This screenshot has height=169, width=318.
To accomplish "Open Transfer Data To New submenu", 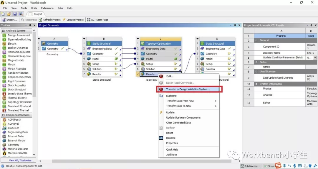I will 189,106.
